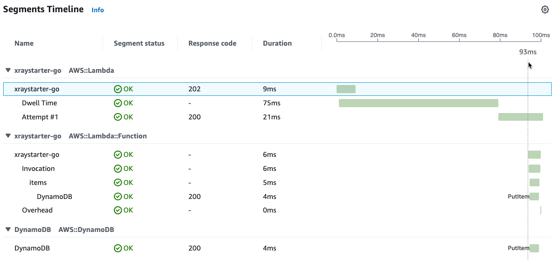Click PutItem label in DynamoDB subsegment row

point(518,197)
